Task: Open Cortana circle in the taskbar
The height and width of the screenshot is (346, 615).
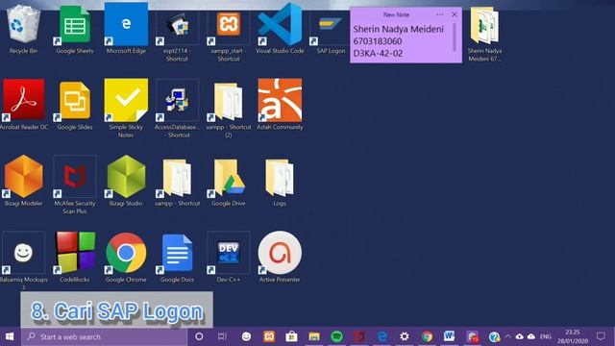Action: tap(199, 336)
